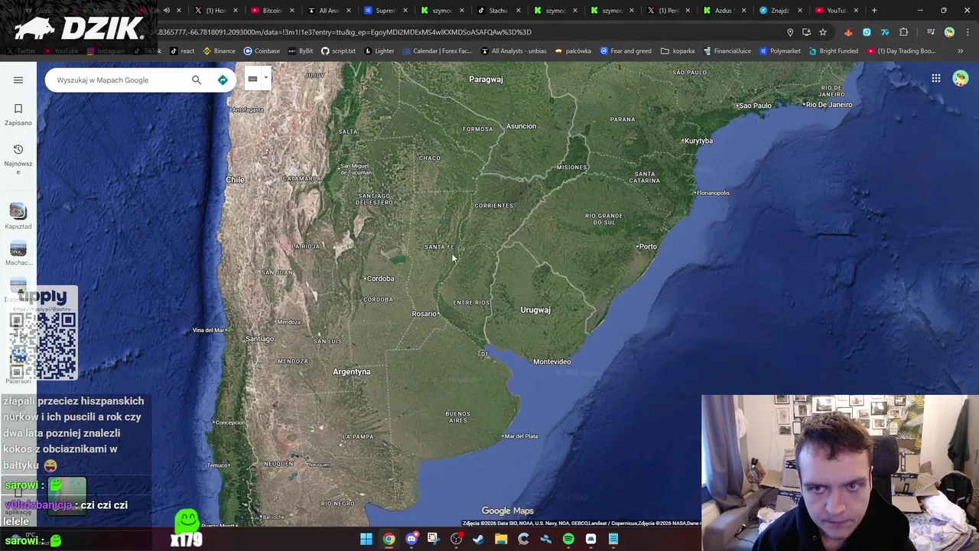Click the Montevideo label on the map

coord(550,361)
